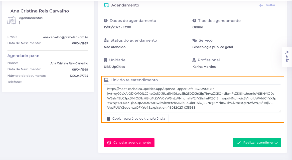Click the Voltar back link
Image resolution: width=292 pixels, height=160 pixels.
click(268, 5)
